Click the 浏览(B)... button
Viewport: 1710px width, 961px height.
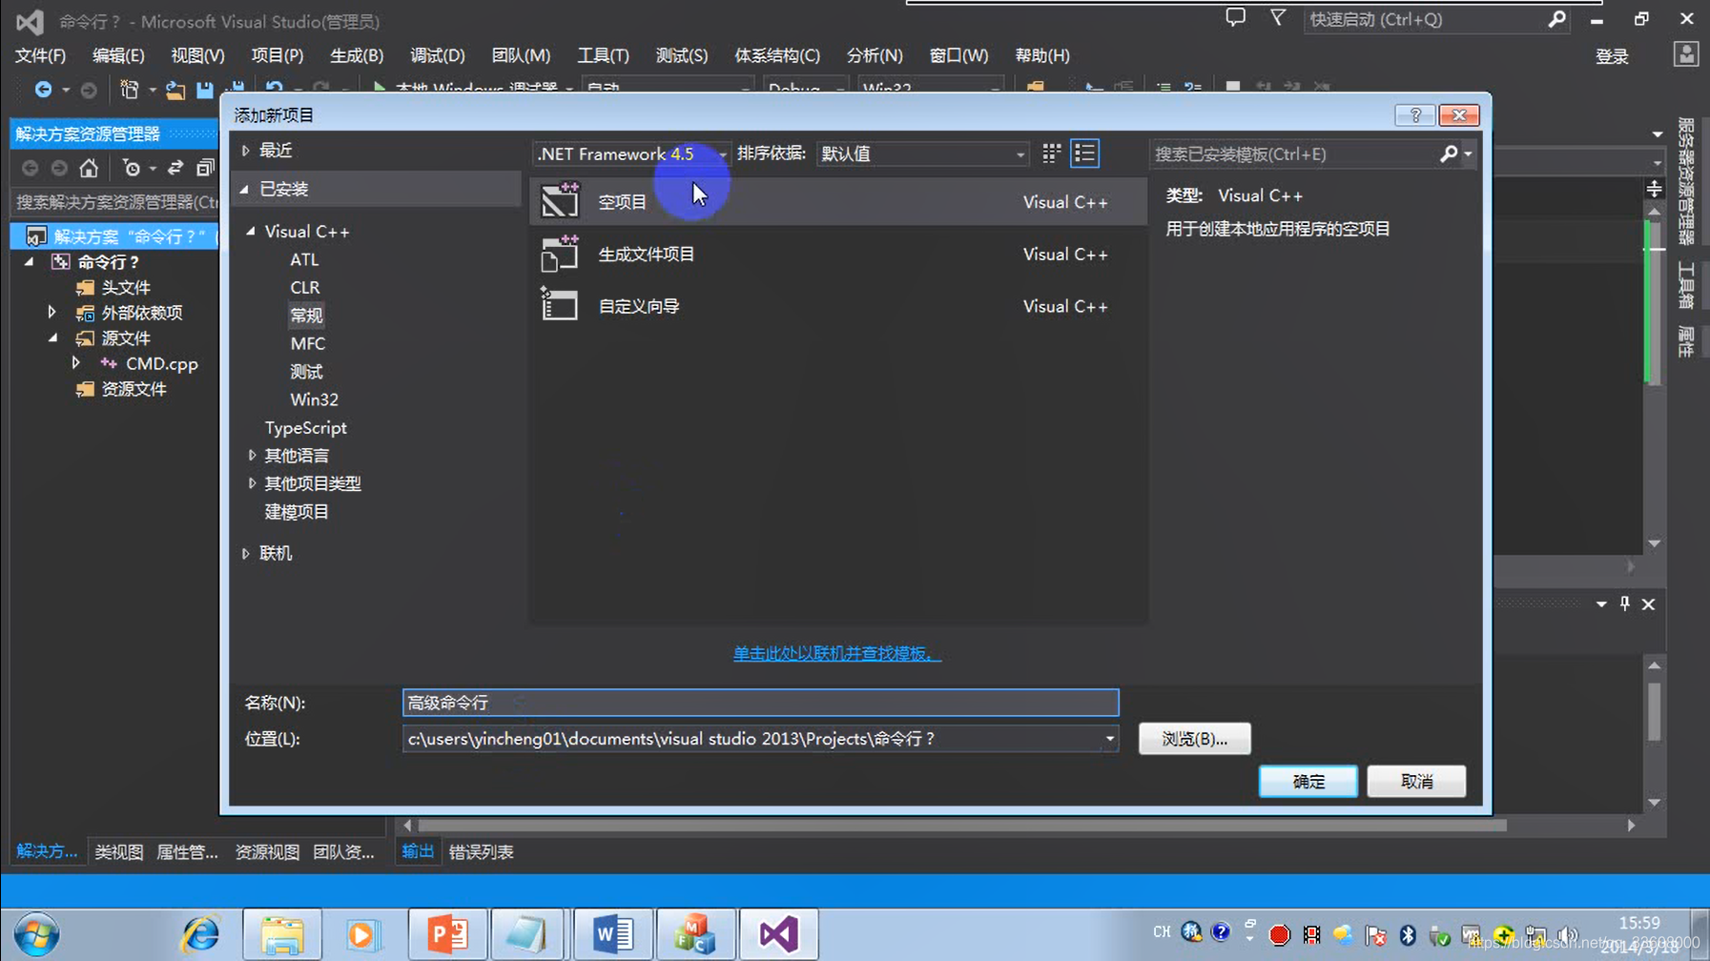[x=1194, y=739]
